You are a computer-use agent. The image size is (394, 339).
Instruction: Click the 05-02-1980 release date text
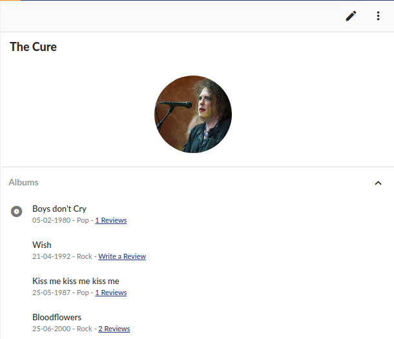point(51,220)
